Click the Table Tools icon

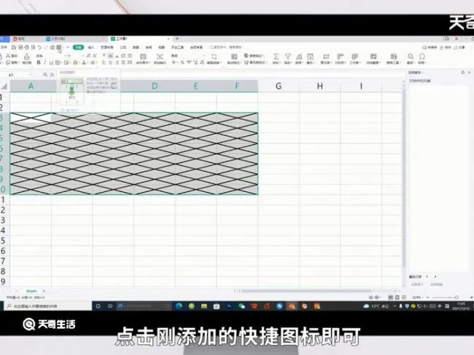(x=393, y=57)
